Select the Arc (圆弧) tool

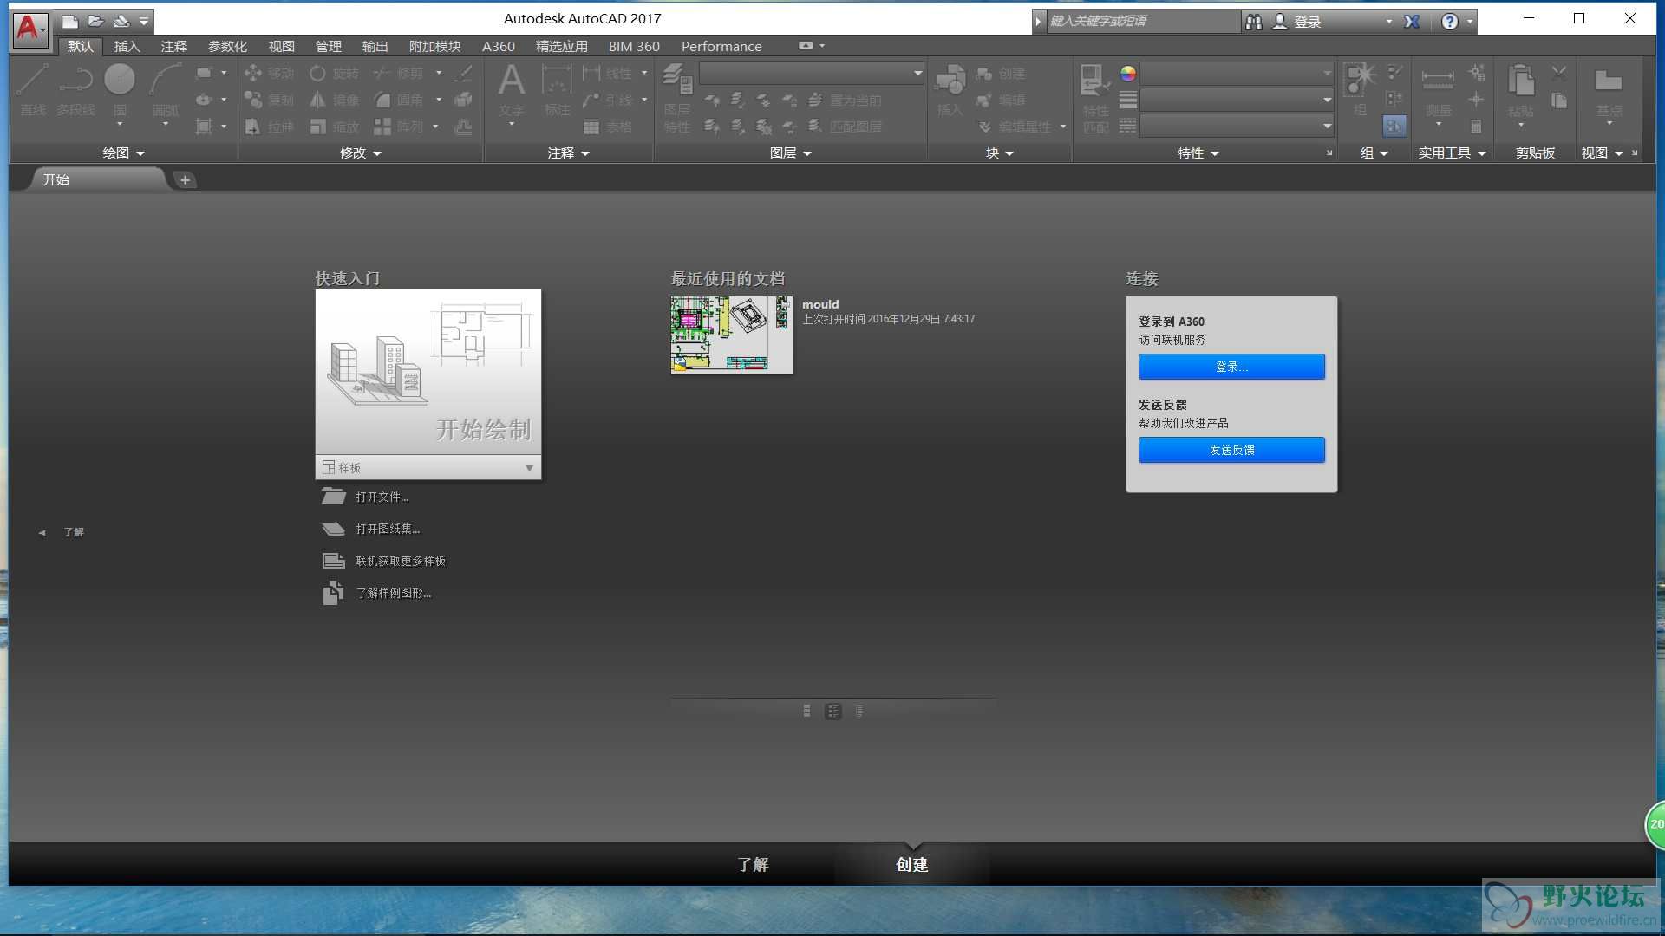[165, 90]
